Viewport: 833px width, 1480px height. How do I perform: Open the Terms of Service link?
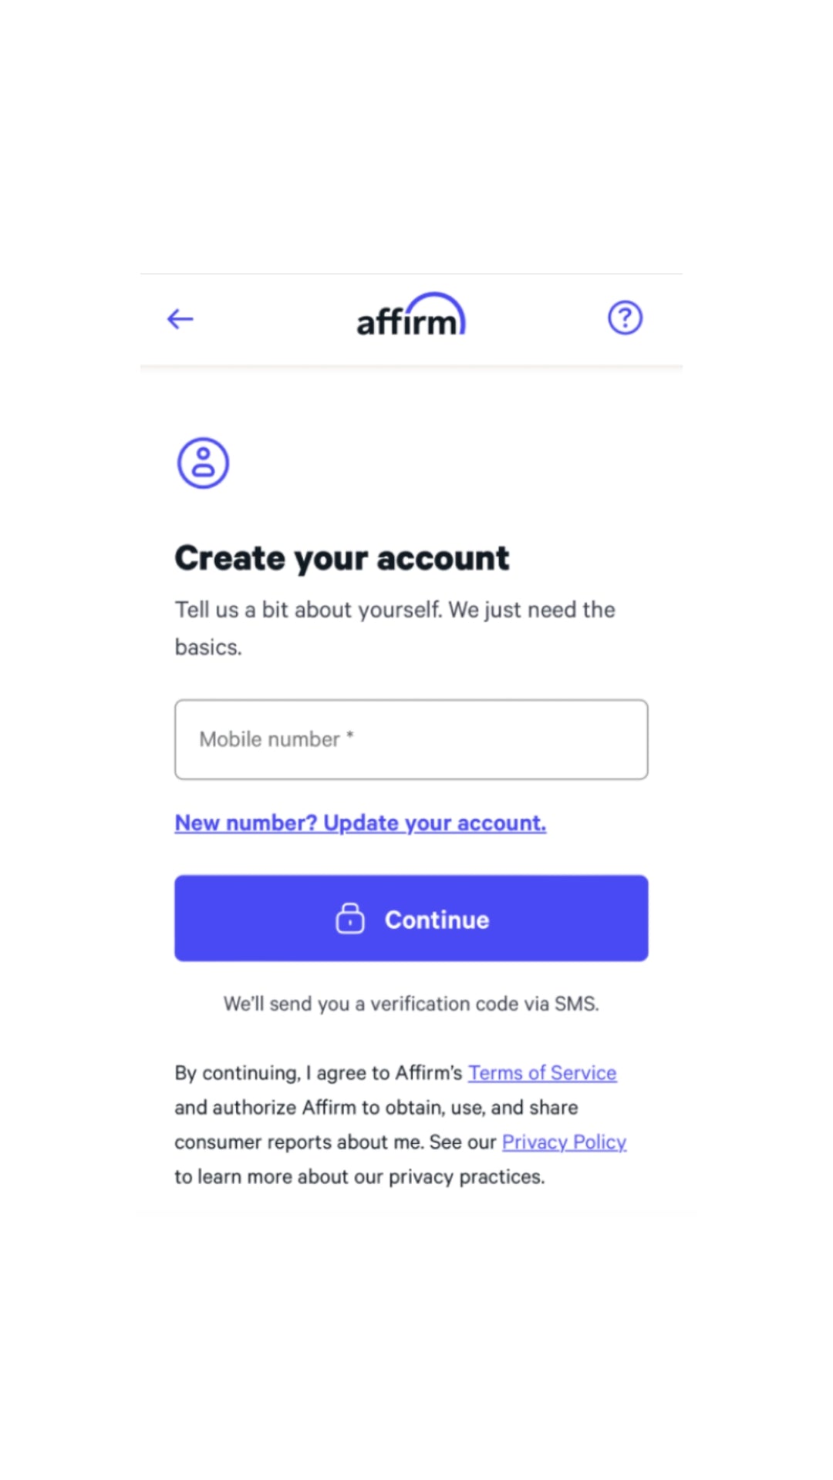click(x=542, y=1073)
